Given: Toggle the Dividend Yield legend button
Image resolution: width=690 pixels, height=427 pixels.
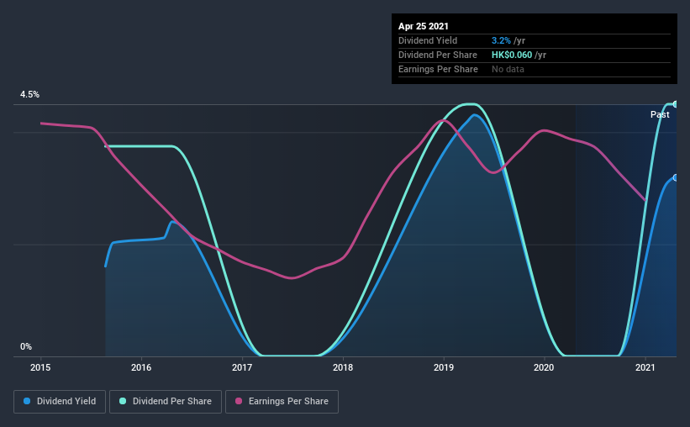Looking at the screenshot, I should [60, 402].
